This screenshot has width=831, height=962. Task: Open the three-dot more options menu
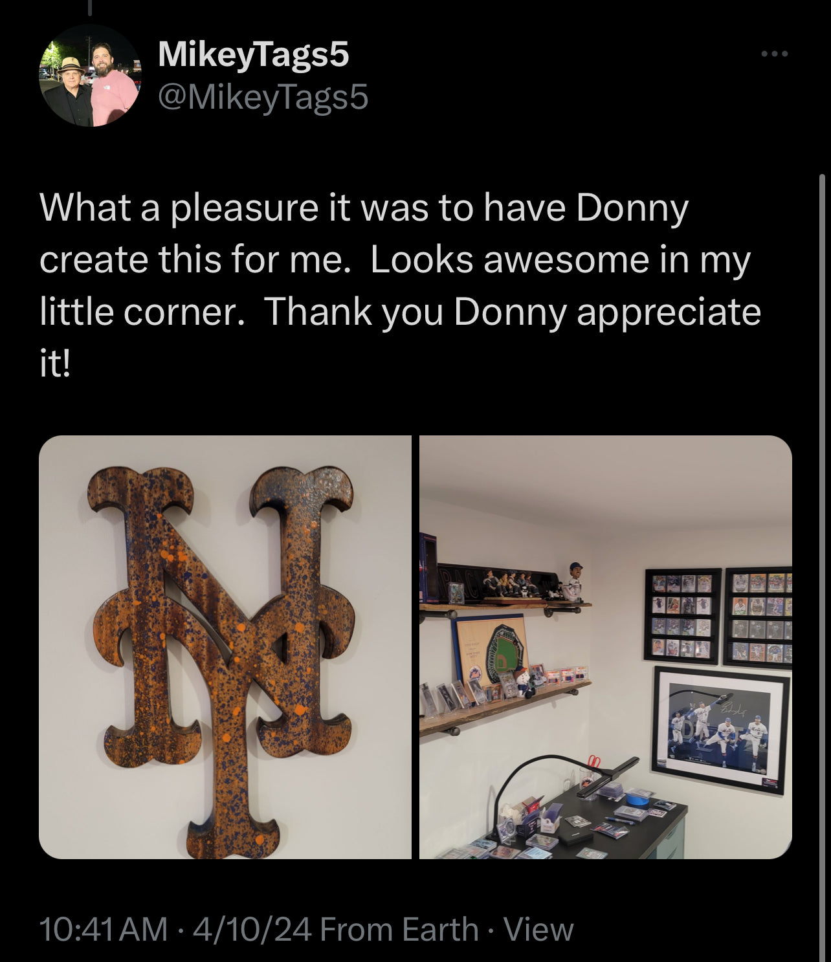[x=775, y=54]
